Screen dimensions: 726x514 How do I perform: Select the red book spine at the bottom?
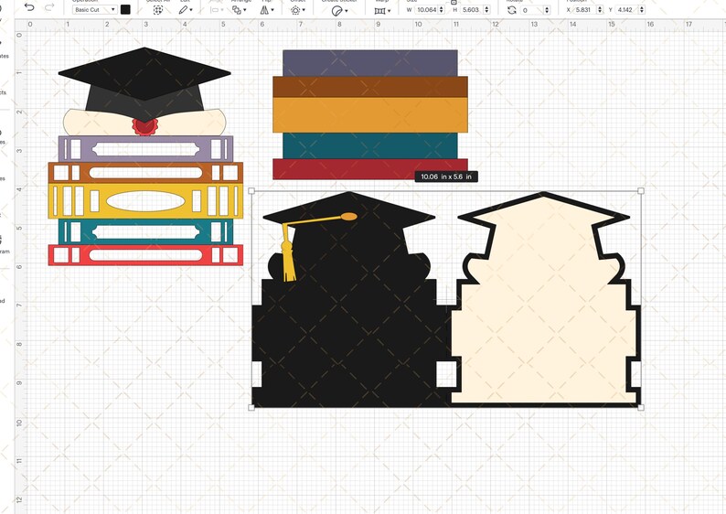coord(146,254)
